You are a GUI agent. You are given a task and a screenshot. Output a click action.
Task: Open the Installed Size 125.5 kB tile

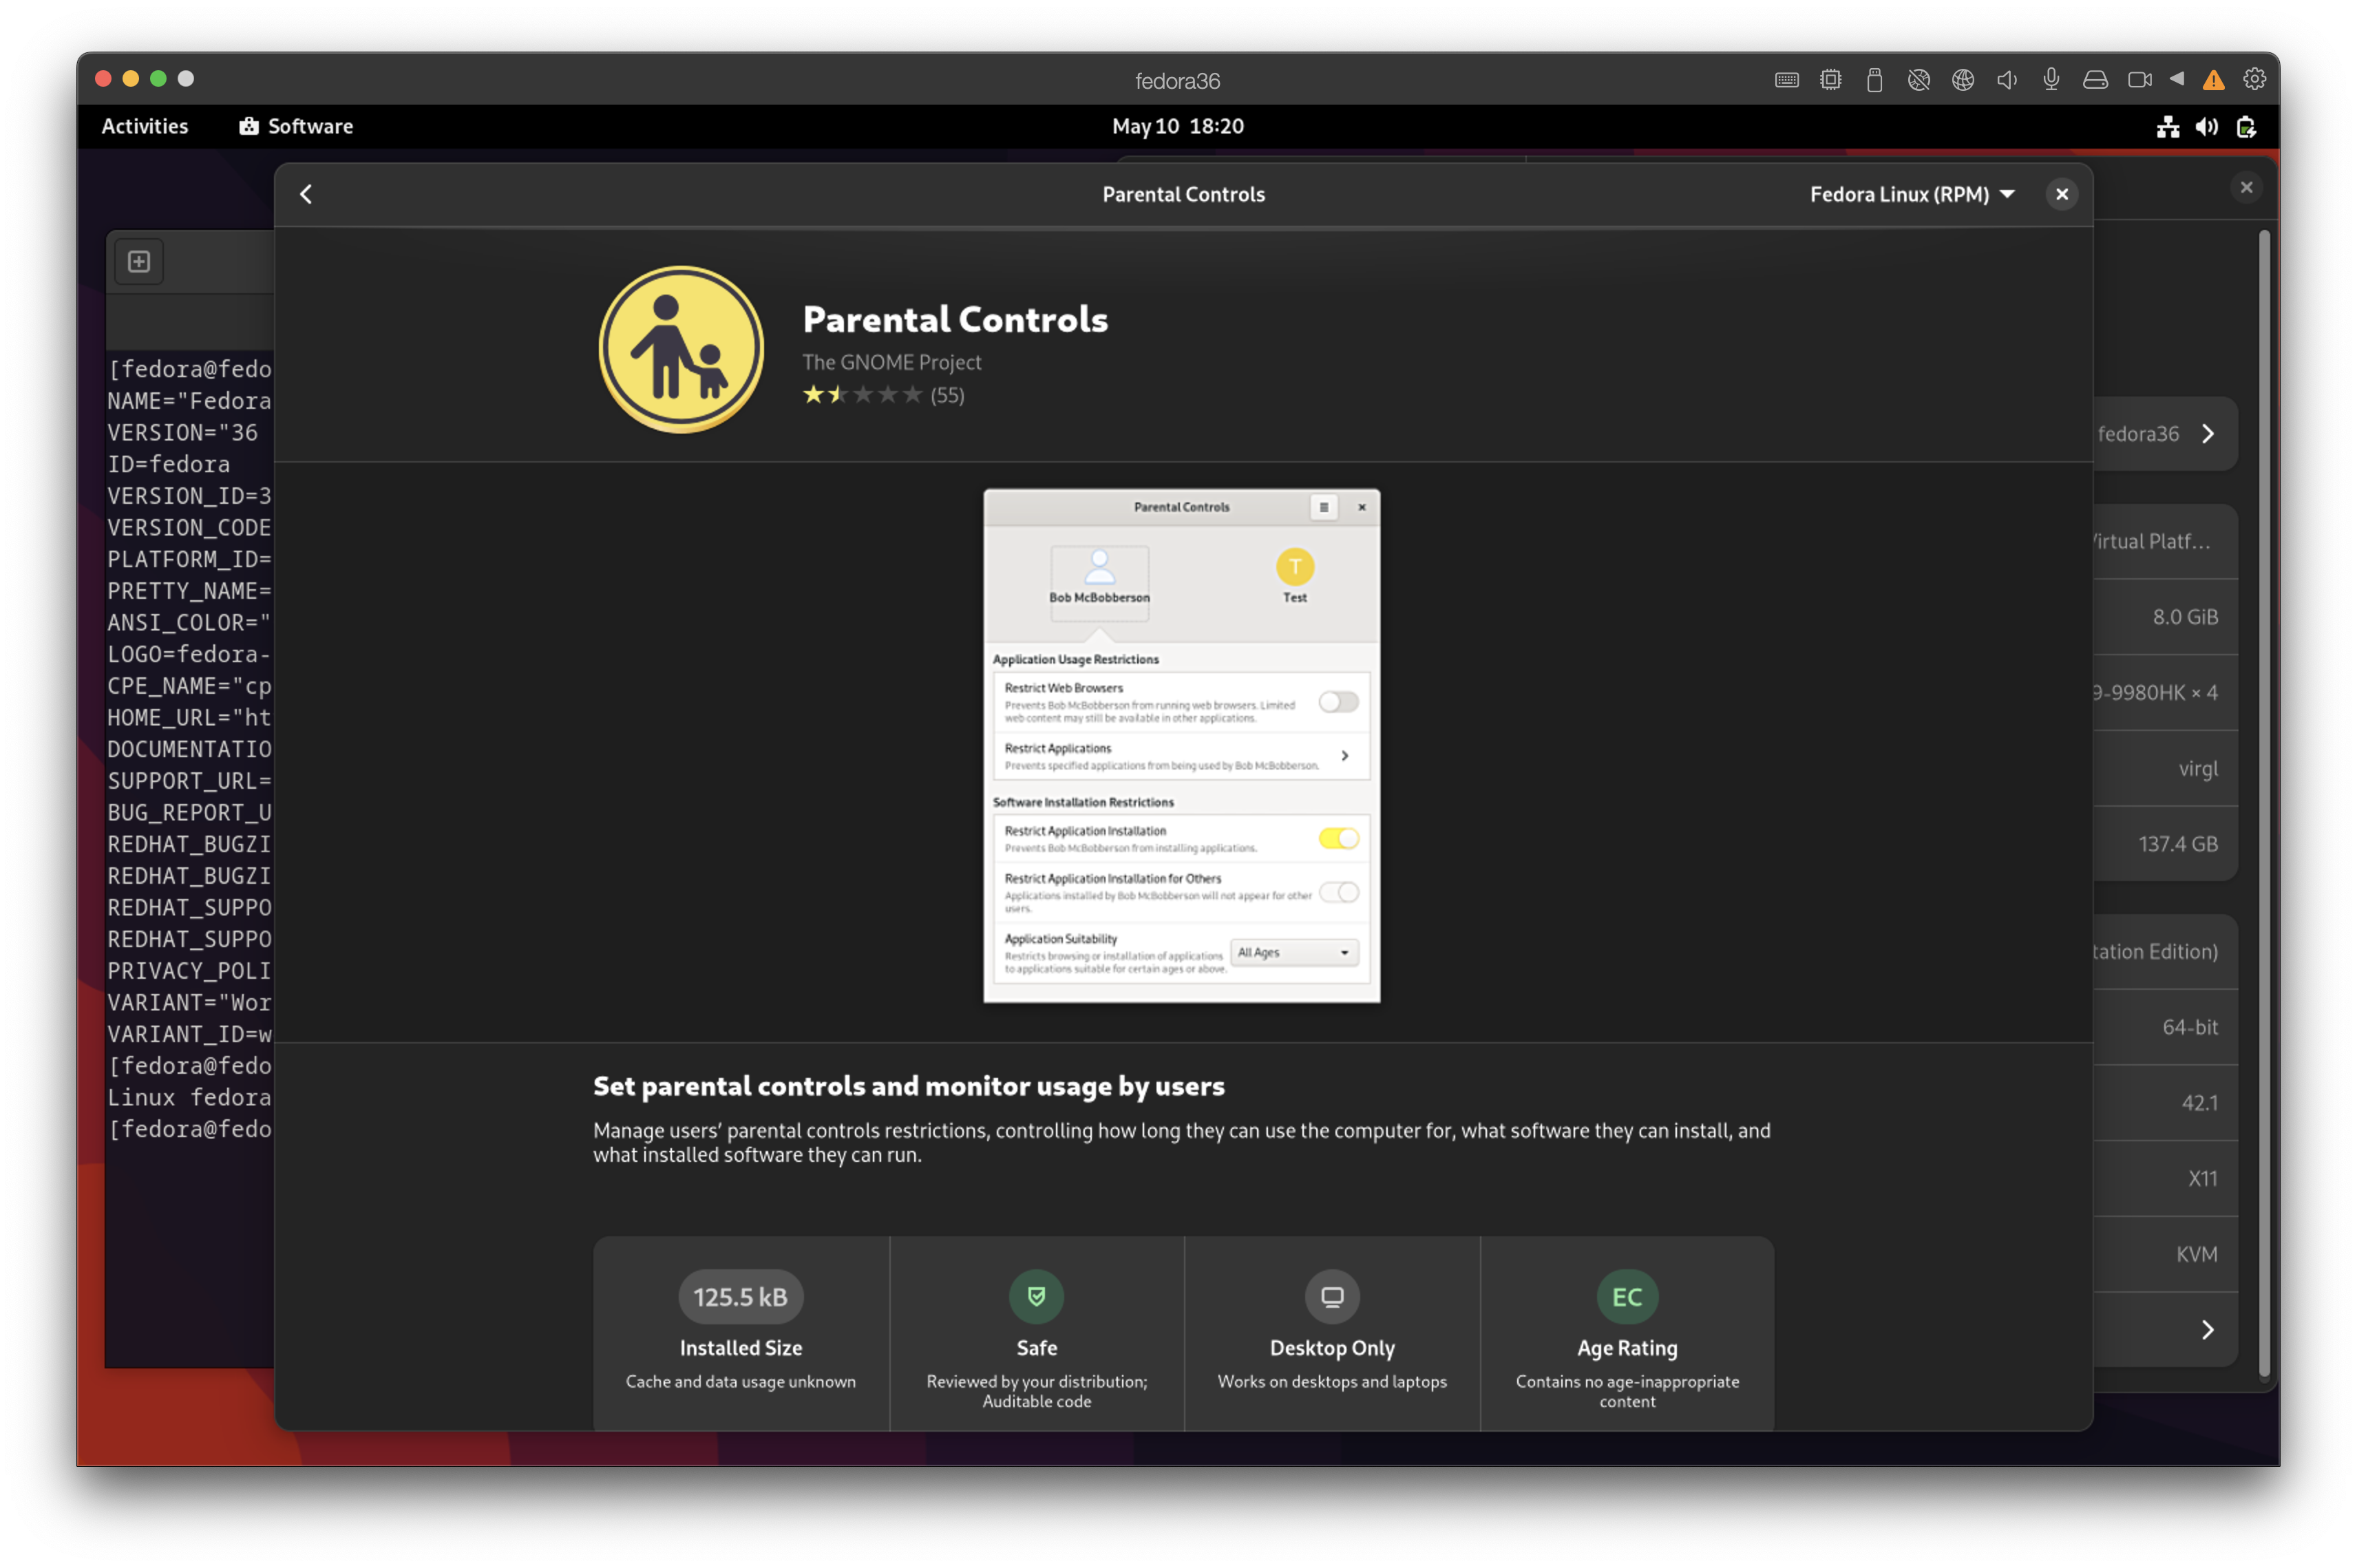click(x=741, y=1334)
